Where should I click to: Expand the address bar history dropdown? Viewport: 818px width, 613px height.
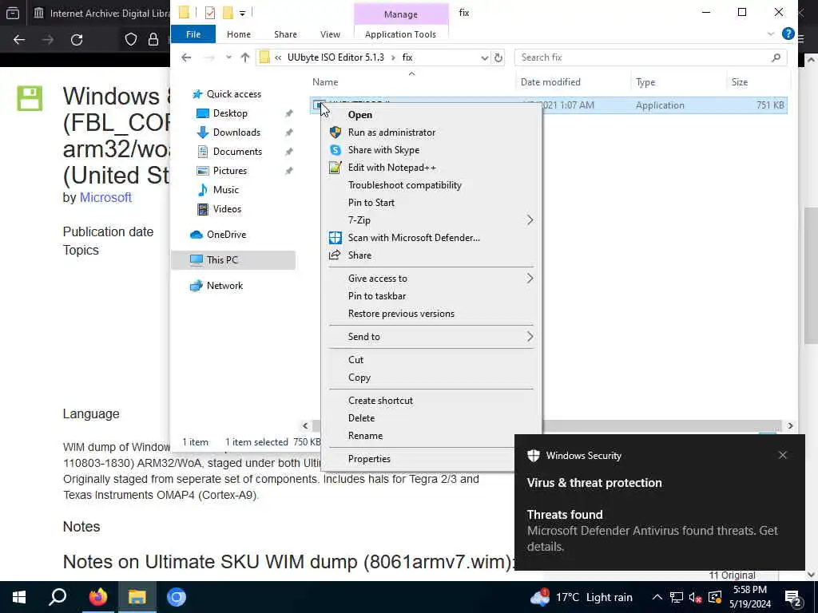pyautogui.click(x=485, y=57)
